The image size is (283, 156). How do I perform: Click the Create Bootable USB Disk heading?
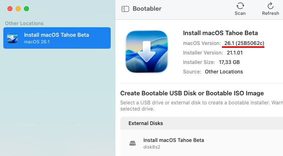[192, 93]
